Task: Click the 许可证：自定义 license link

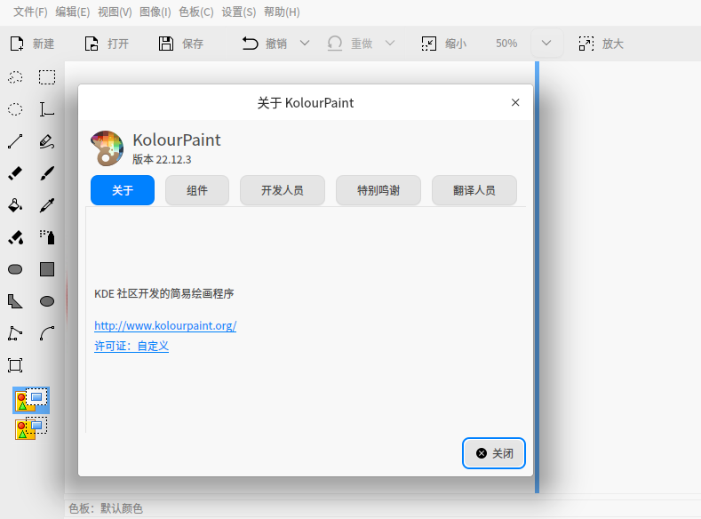Action: 131,346
